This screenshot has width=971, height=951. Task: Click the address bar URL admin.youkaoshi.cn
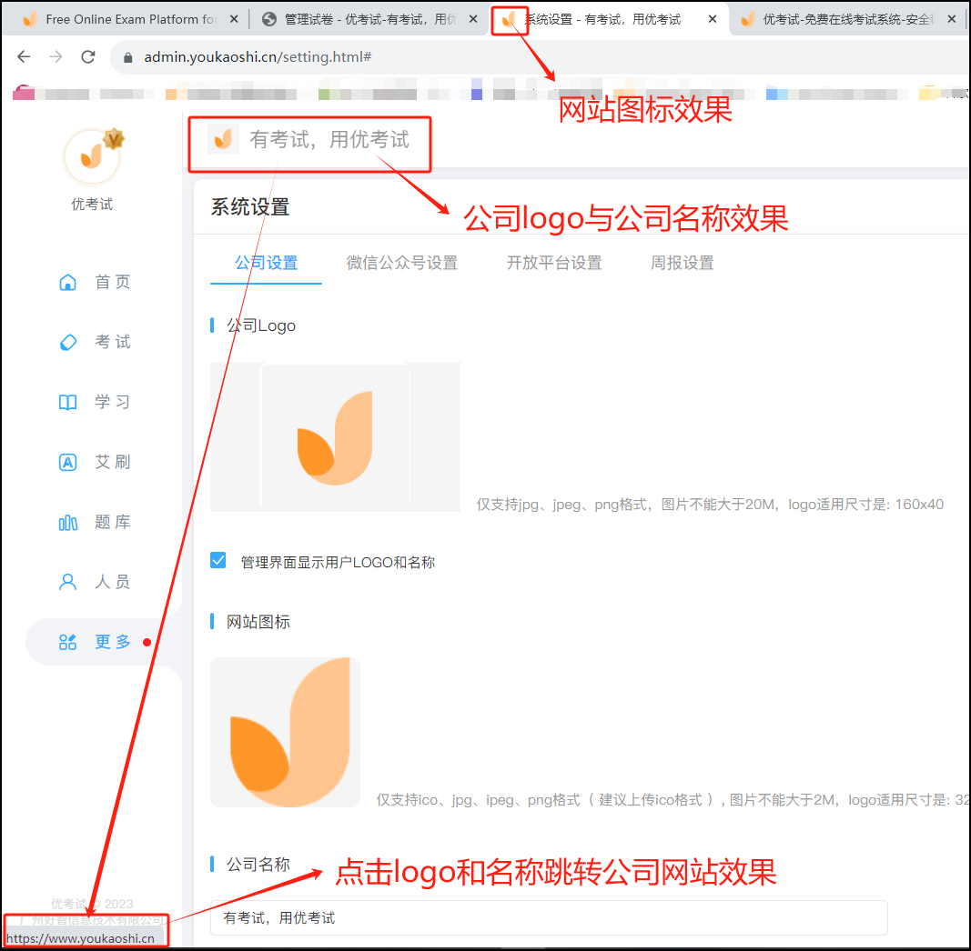[x=258, y=57]
